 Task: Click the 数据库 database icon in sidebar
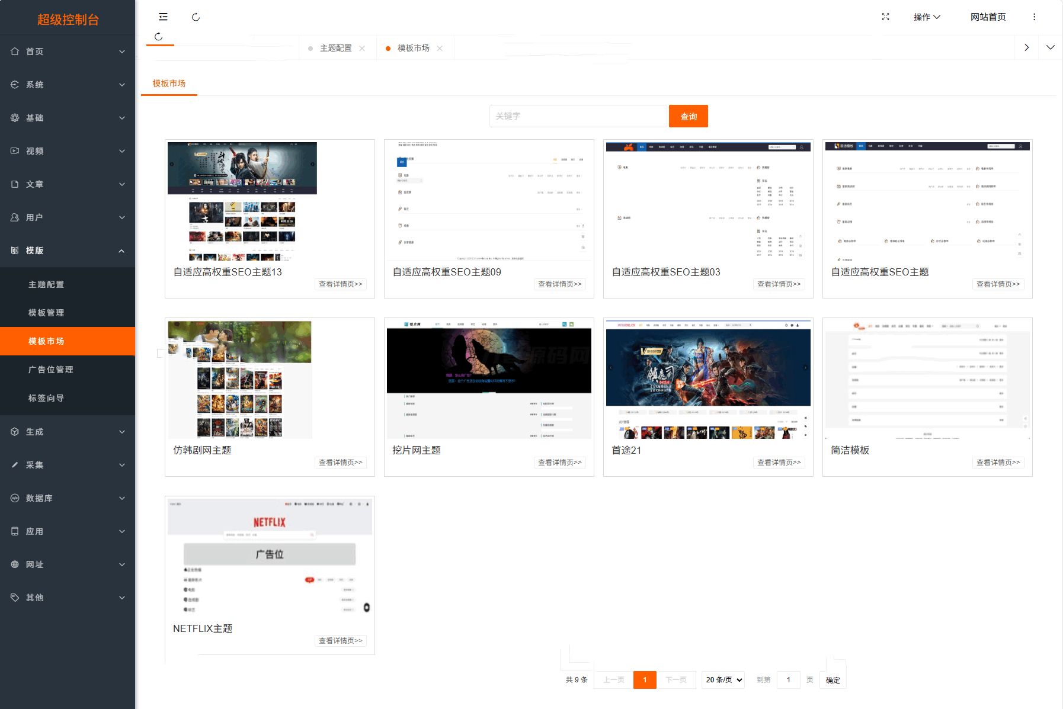(15, 498)
